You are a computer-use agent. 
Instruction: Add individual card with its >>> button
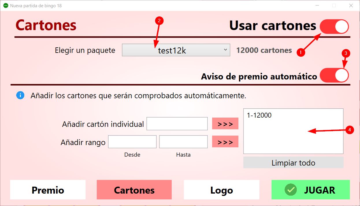[225, 124]
